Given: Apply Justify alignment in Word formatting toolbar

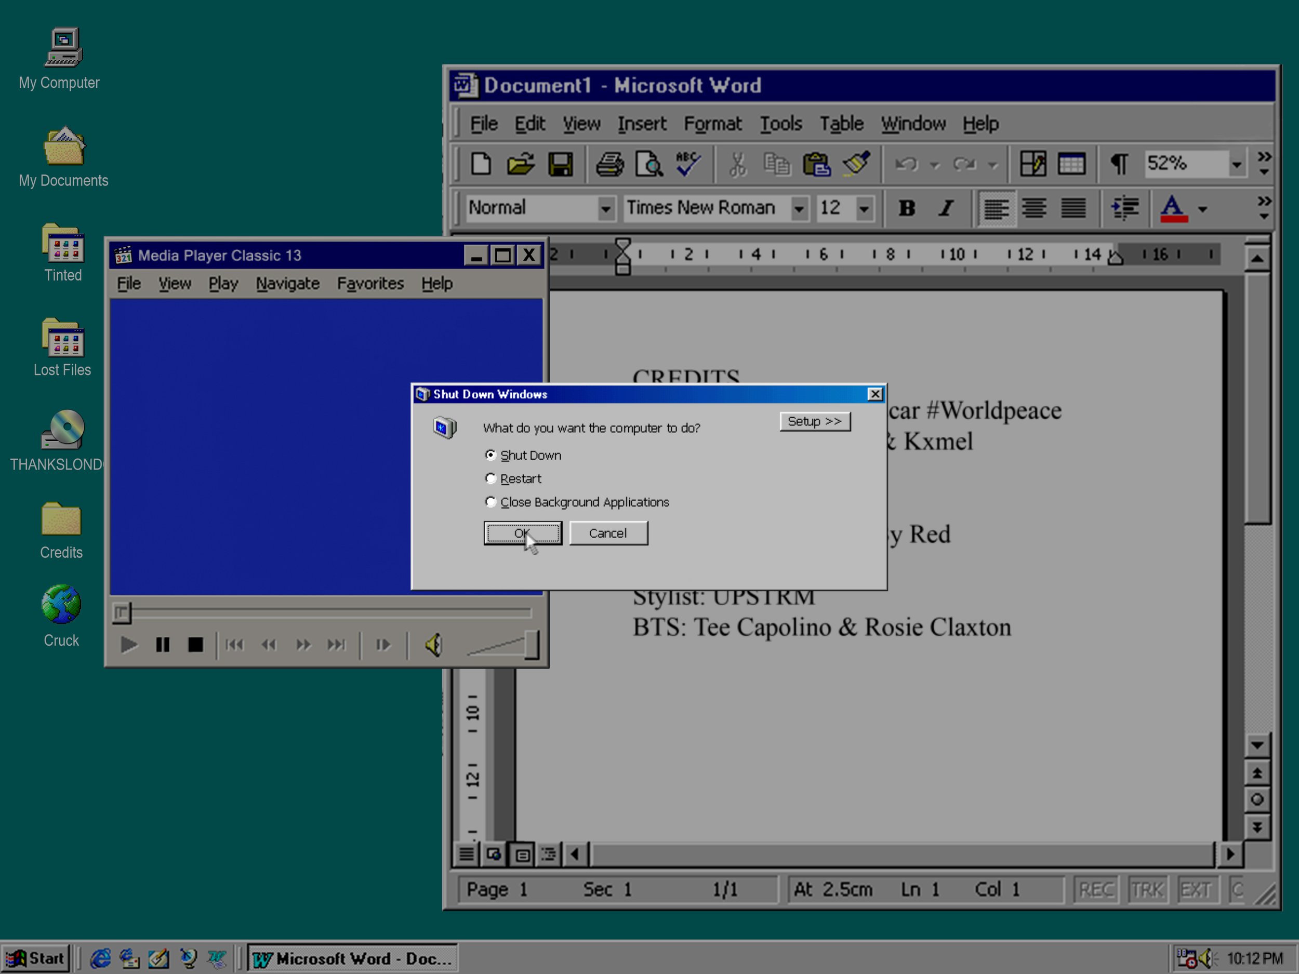Looking at the screenshot, I should [x=1073, y=208].
